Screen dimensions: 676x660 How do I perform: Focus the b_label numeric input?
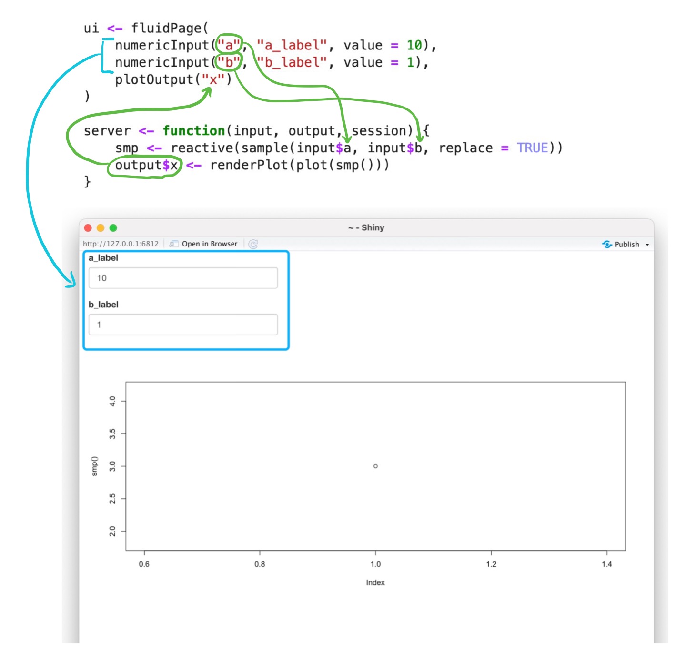183,325
